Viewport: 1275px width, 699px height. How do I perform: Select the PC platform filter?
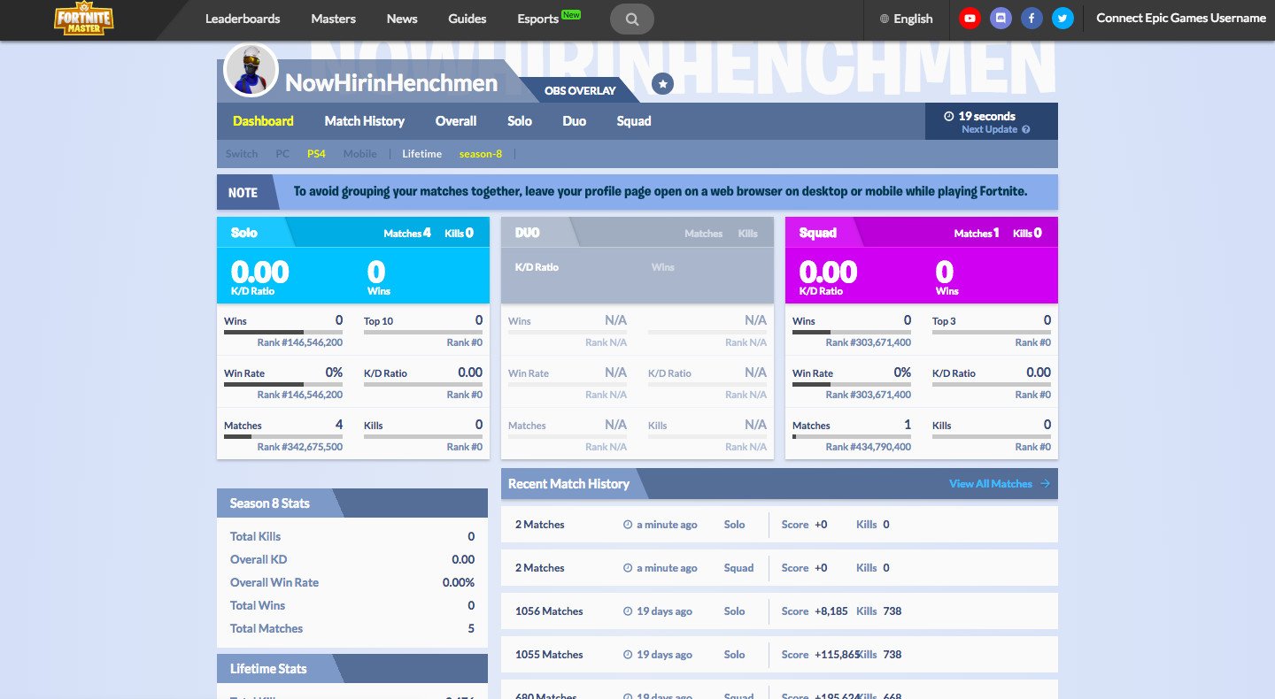(282, 154)
